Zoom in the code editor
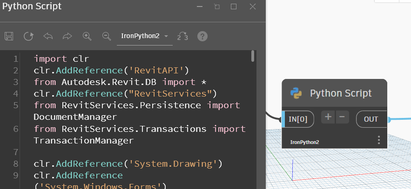This screenshot has width=411, height=189. click(x=87, y=36)
